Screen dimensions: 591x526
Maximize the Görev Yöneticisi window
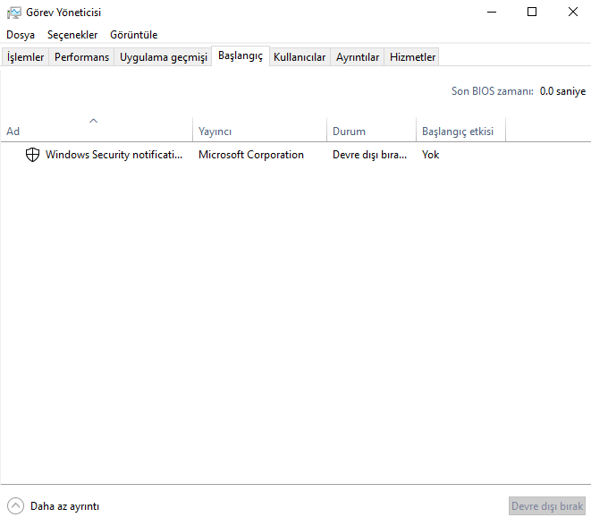click(x=532, y=12)
